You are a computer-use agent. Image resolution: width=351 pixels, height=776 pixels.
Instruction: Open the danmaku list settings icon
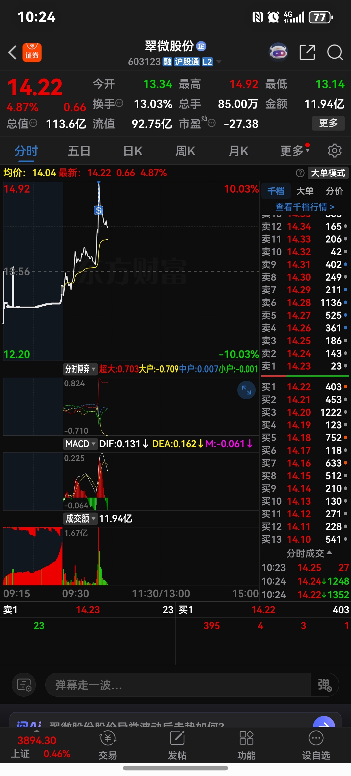coord(24,684)
